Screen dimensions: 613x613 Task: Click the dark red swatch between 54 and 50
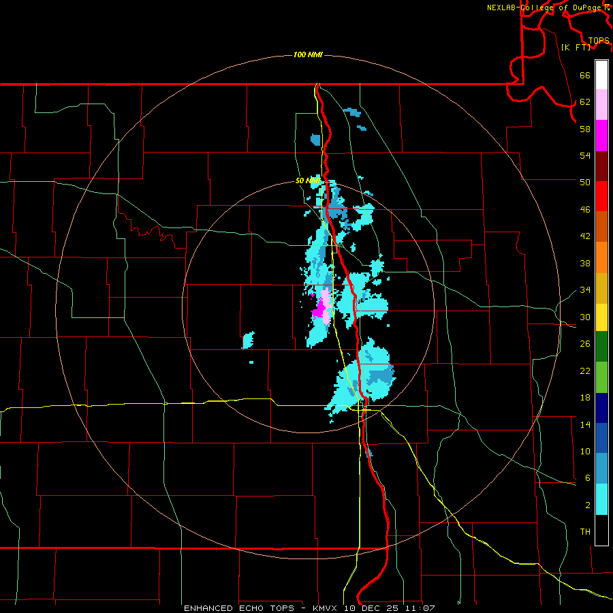[x=601, y=166]
